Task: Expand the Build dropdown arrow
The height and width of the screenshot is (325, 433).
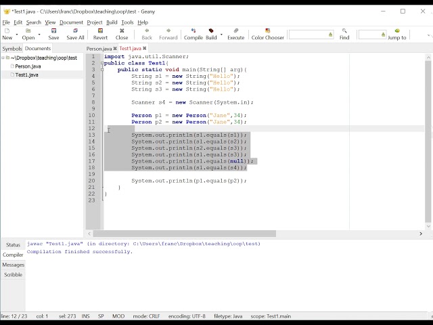Action: pos(221,34)
